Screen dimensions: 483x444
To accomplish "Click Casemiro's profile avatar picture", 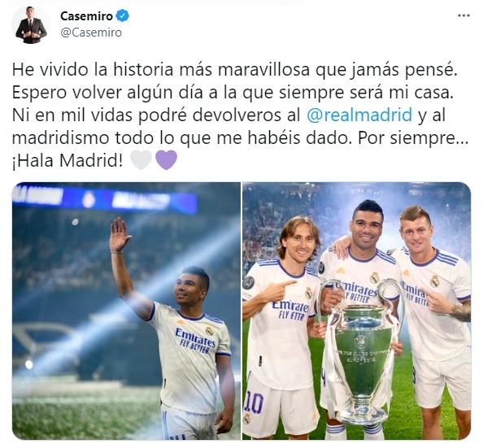I will coord(31,25).
